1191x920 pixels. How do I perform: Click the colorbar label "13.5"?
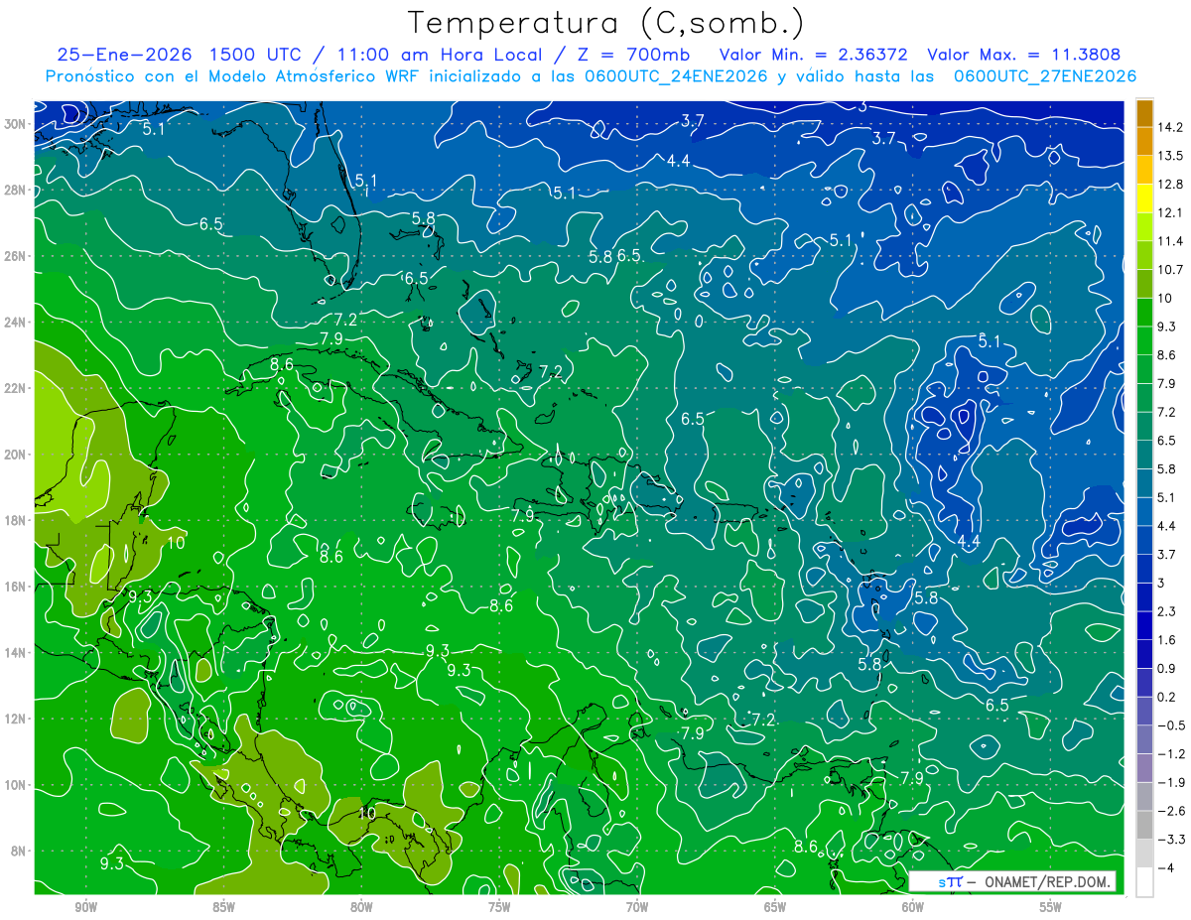[1170, 156]
